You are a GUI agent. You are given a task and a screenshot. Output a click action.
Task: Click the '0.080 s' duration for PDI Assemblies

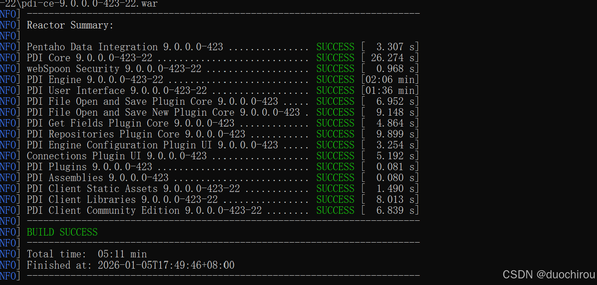(x=396, y=178)
